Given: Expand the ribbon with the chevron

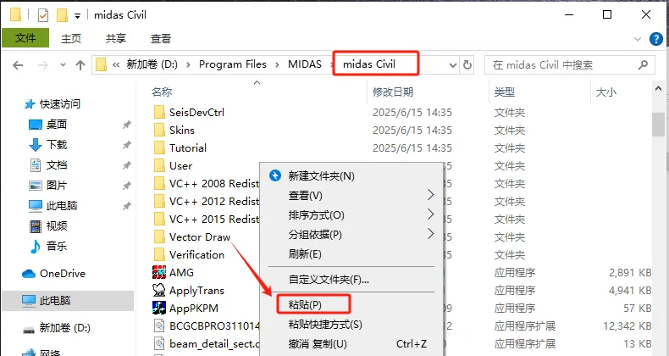Looking at the screenshot, I should pos(638,39).
